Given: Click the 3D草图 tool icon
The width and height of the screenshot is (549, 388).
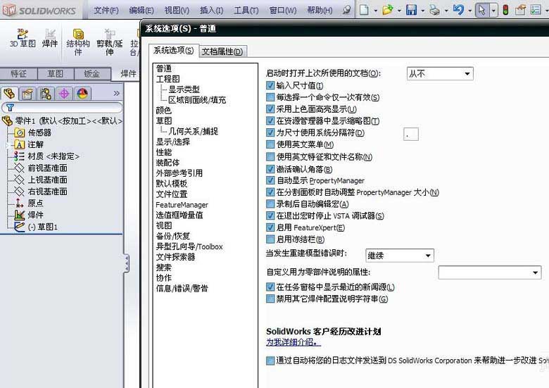Looking at the screenshot, I should point(23,38).
